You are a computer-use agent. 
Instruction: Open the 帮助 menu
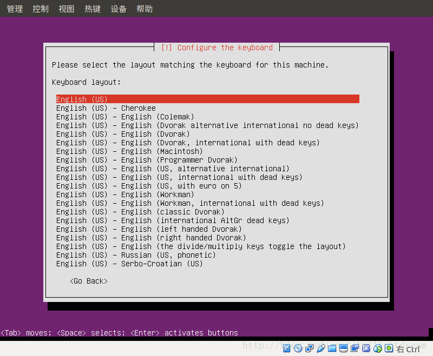[x=144, y=8]
